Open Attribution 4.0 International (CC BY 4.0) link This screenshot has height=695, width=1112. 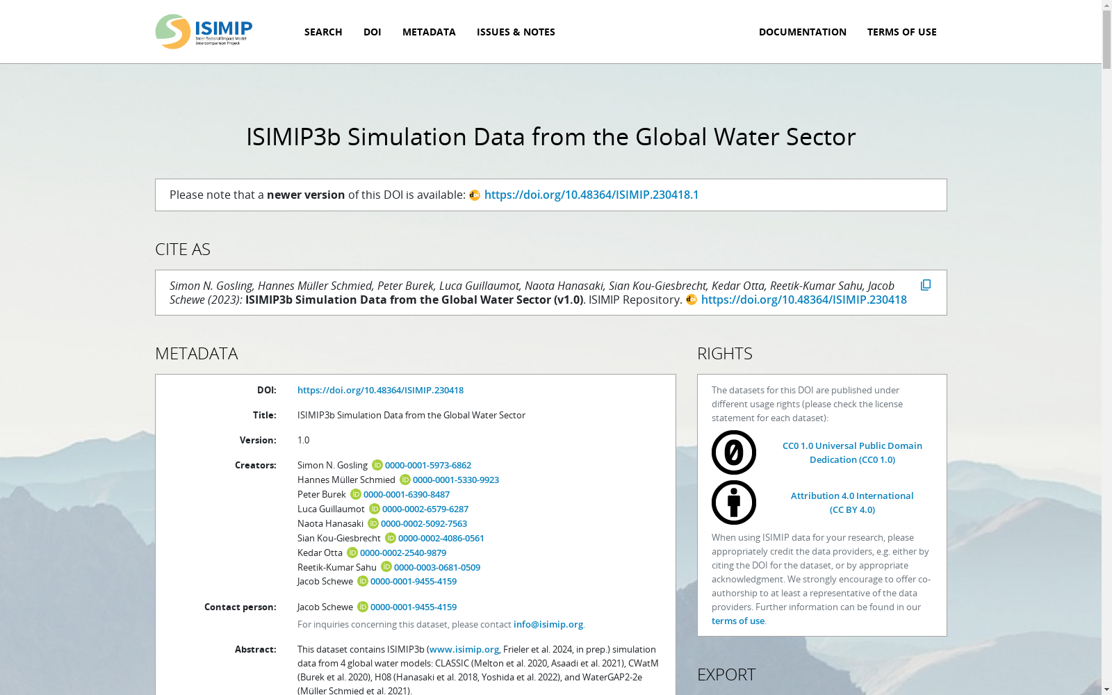coord(852,502)
